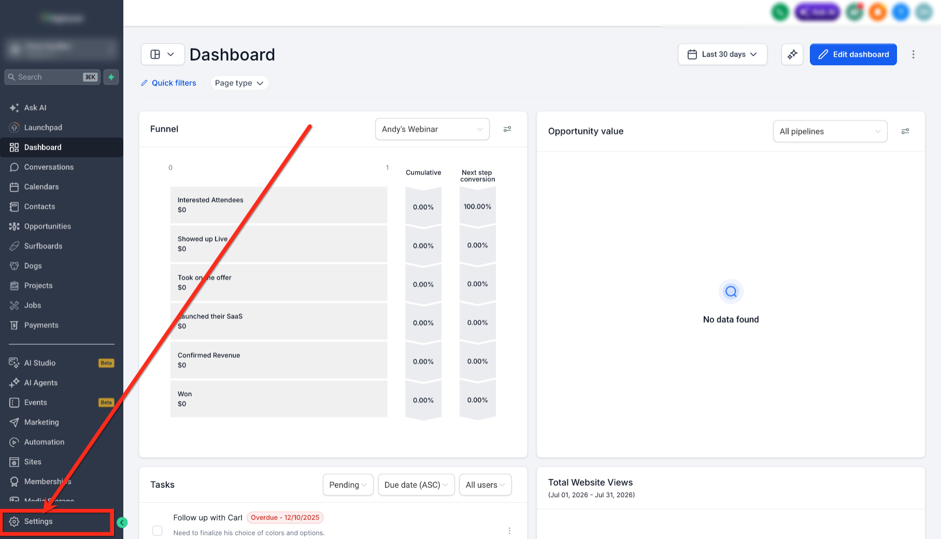The image size is (941, 539).
Task: Open the AI sparkle dashboard assistant icon
Action: pyautogui.click(x=792, y=54)
